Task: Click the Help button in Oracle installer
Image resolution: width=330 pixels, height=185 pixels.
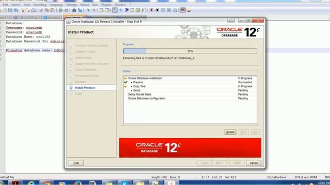Action: (76, 163)
